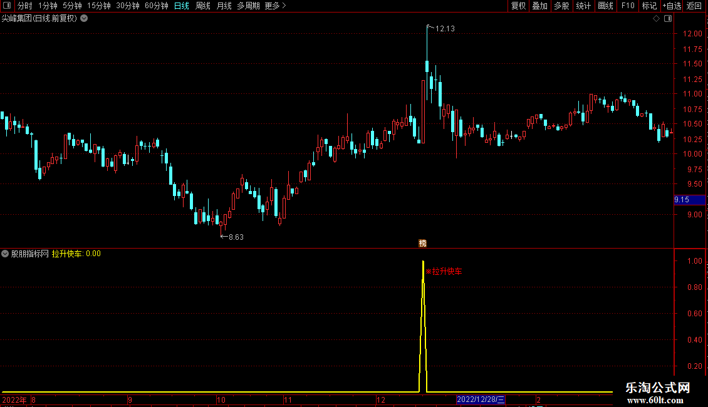Viewport: 708px width, 407px height.
Task: Switch to 60分钟 chart period
Action: (x=157, y=6)
